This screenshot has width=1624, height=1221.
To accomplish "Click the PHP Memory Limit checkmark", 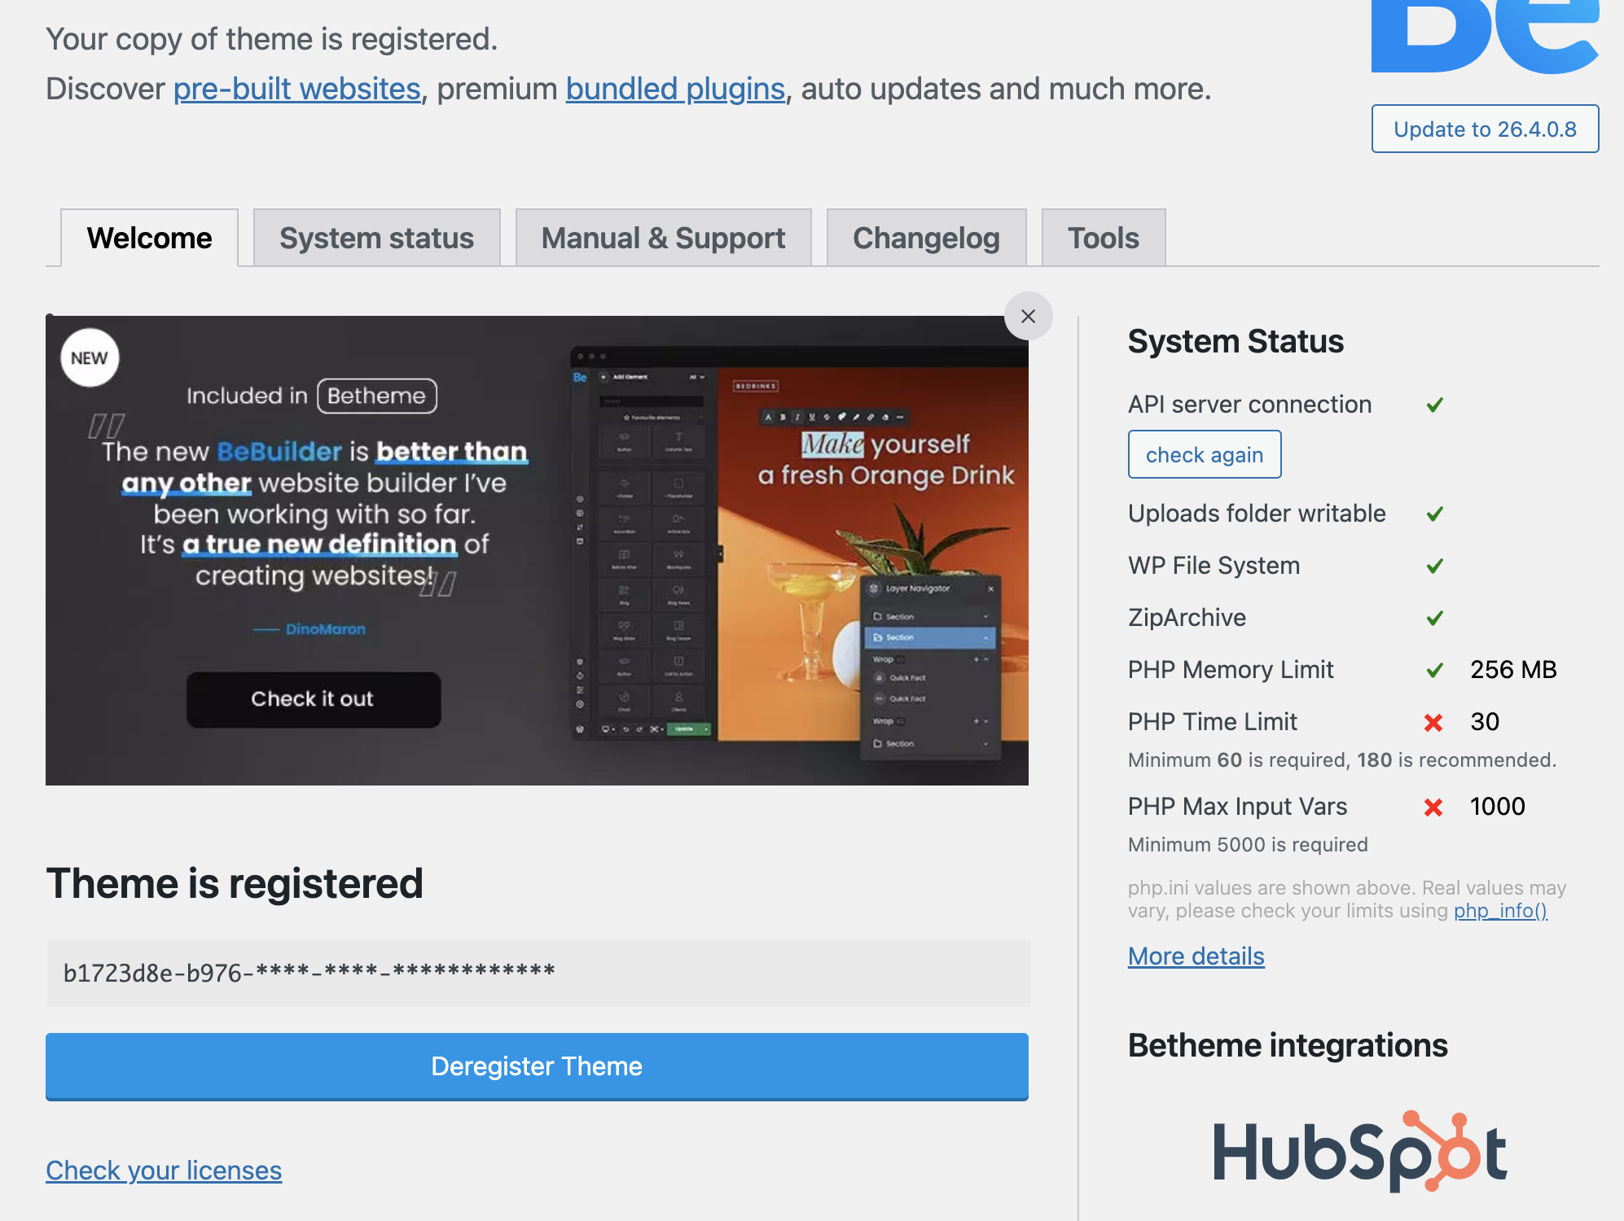I will click(1435, 670).
